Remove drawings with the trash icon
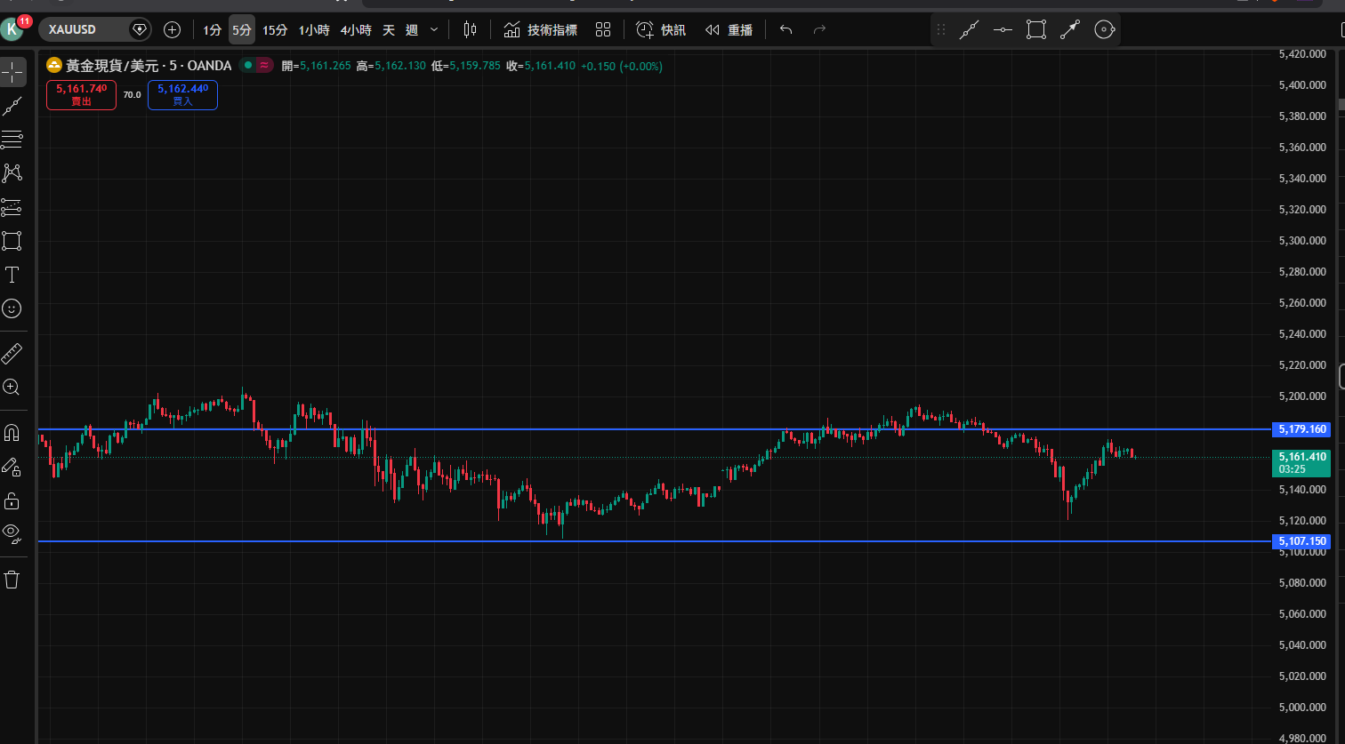 [12, 580]
